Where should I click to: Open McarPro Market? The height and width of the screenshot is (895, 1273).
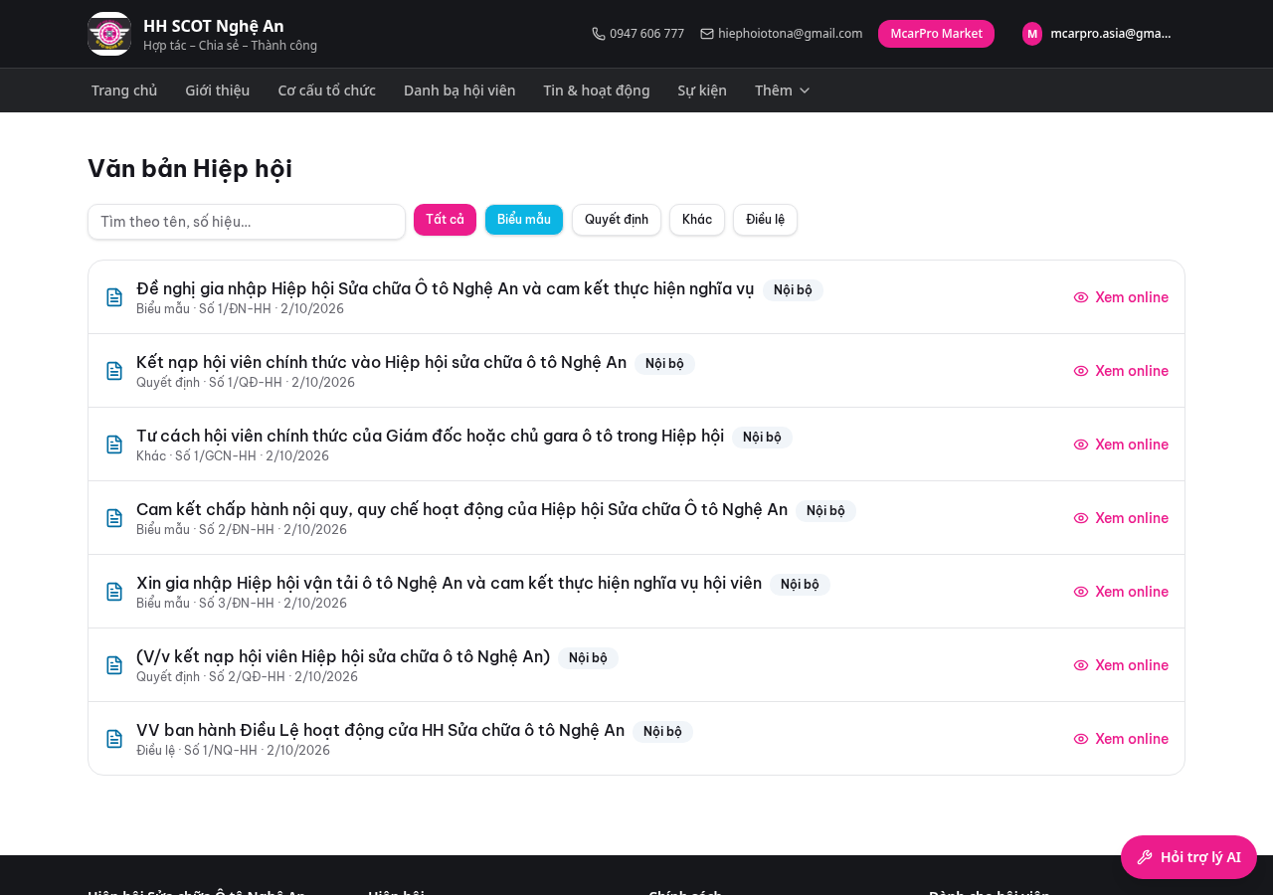pos(936,34)
